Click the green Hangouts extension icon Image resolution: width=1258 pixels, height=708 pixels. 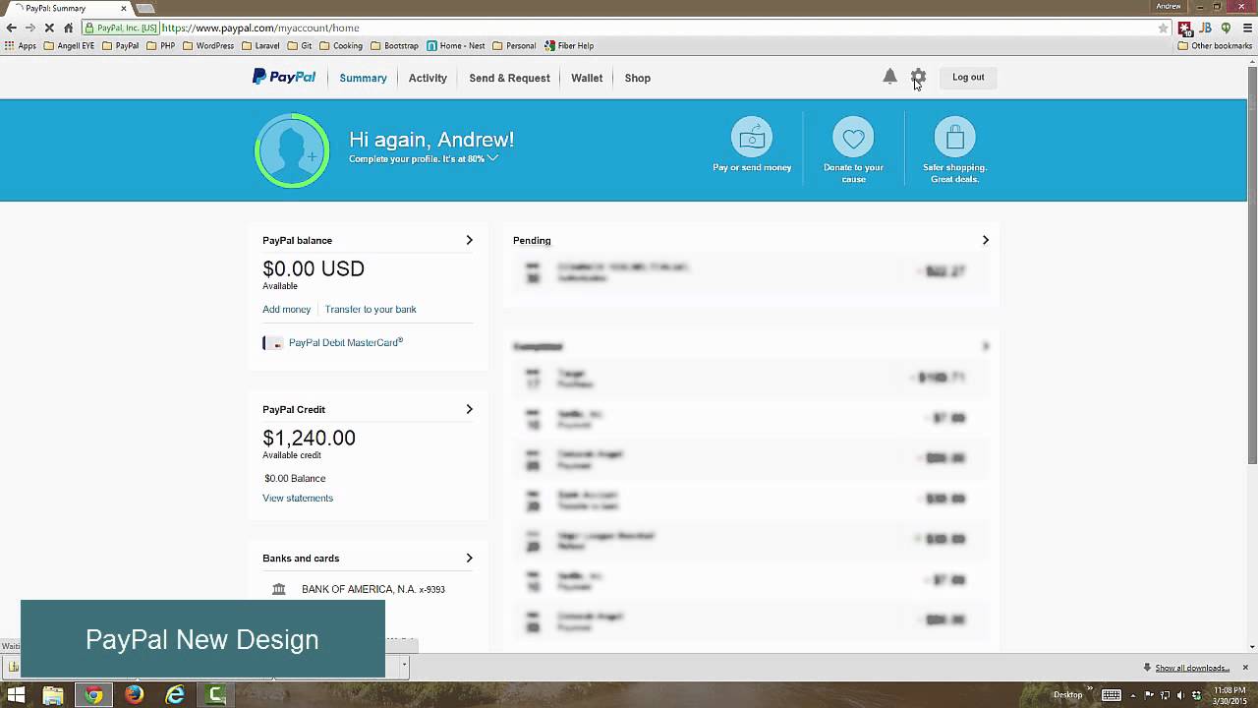[x=1226, y=28]
